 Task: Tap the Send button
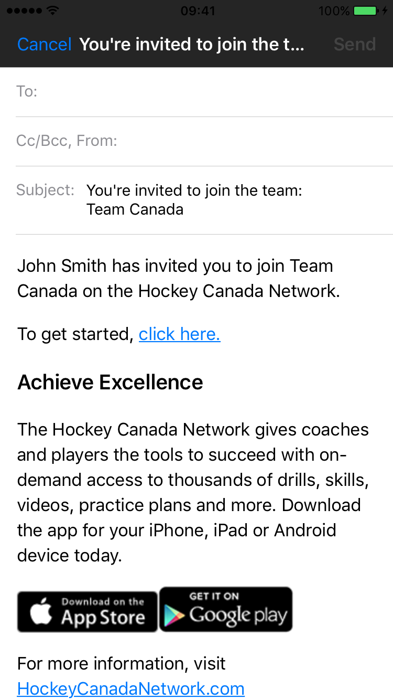(355, 45)
